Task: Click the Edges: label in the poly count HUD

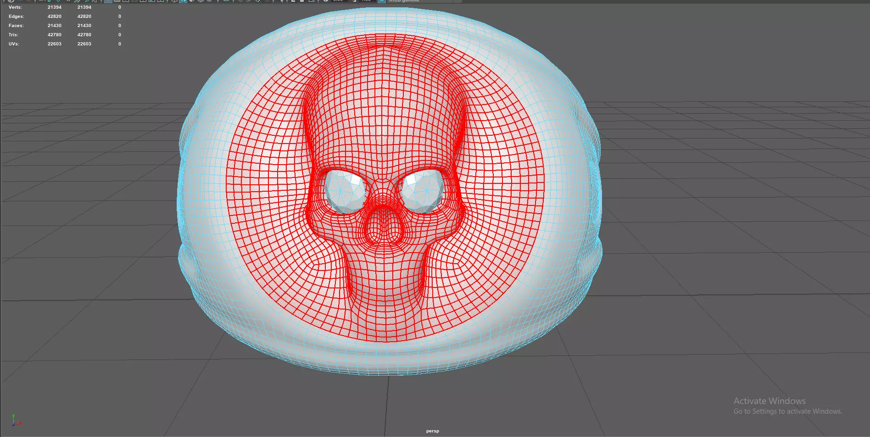Action: (x=16, y=17)
